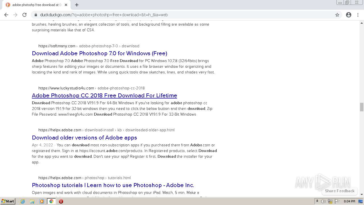
Task: Open the Action Center flag icon
Action: pyautogui.click(x=336, y=201)
